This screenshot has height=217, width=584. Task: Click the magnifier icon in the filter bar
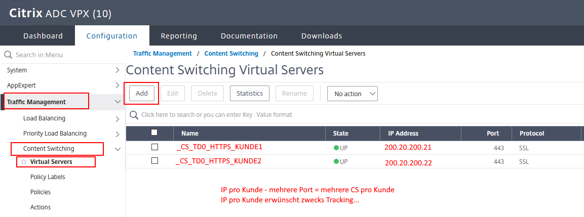[134, 115]
